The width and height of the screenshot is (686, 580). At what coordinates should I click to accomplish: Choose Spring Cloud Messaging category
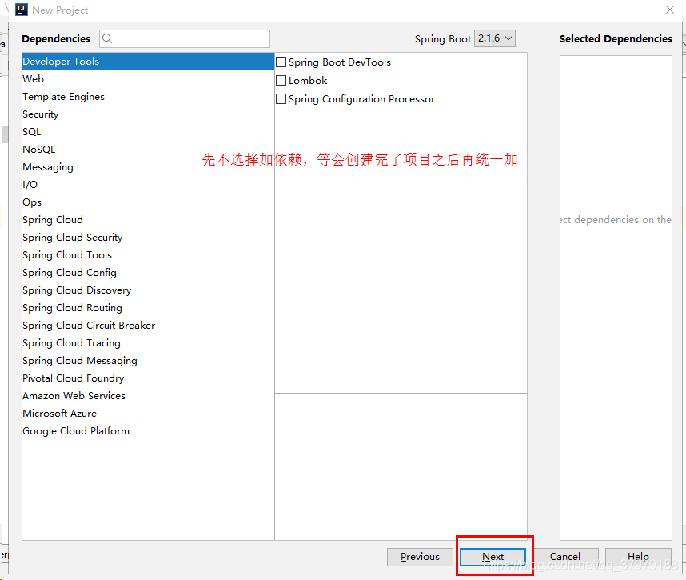pyautogui.click(x=148, y=360)
